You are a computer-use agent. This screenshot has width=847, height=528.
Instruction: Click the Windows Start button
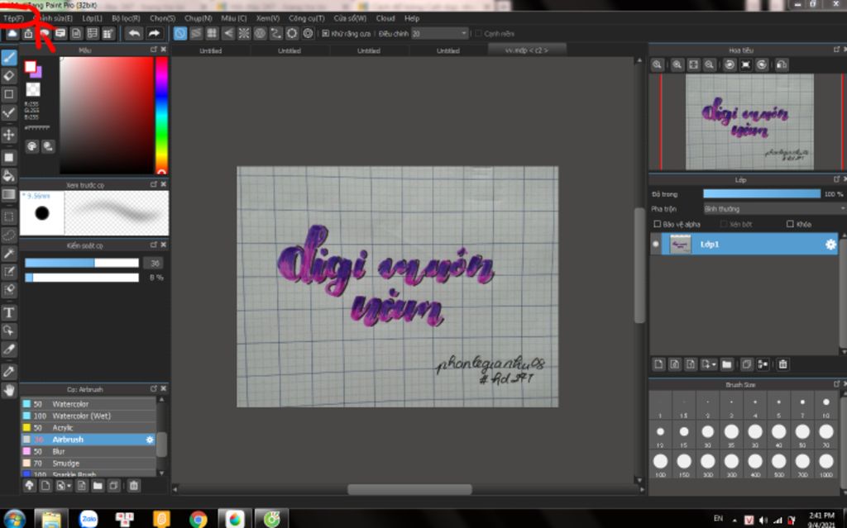(14, 519)
